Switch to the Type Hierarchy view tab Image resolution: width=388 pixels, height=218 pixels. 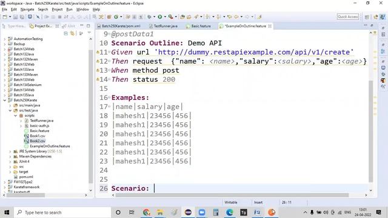point(15,26)
